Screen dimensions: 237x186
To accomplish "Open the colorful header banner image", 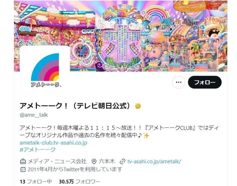I will [121, 36].
